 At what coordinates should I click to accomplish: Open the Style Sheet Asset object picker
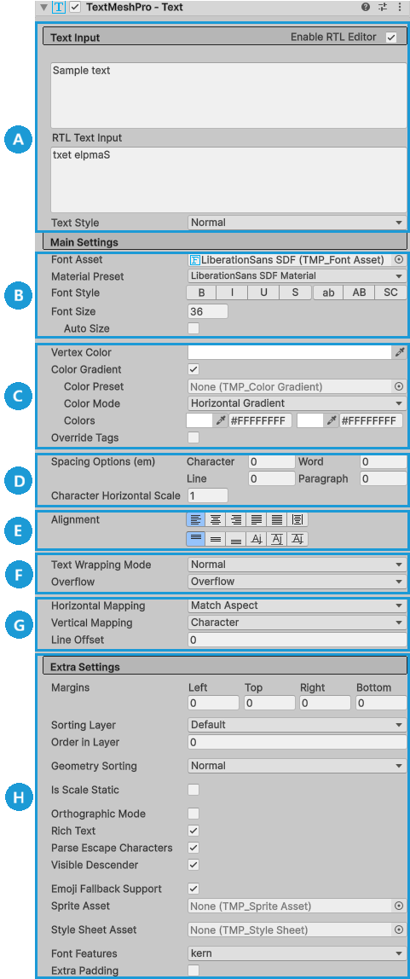click(400, 930)
